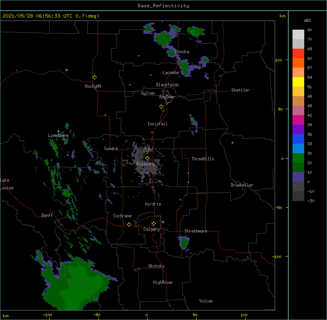Select the Vulcan label

(206, 301)
